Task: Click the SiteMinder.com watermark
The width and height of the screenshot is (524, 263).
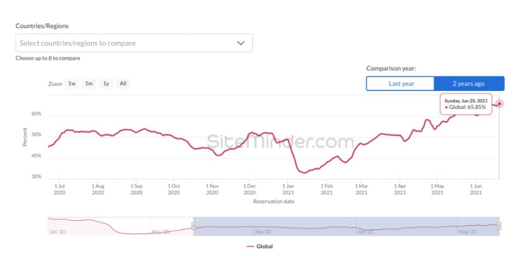Action: tap(280, 141)
